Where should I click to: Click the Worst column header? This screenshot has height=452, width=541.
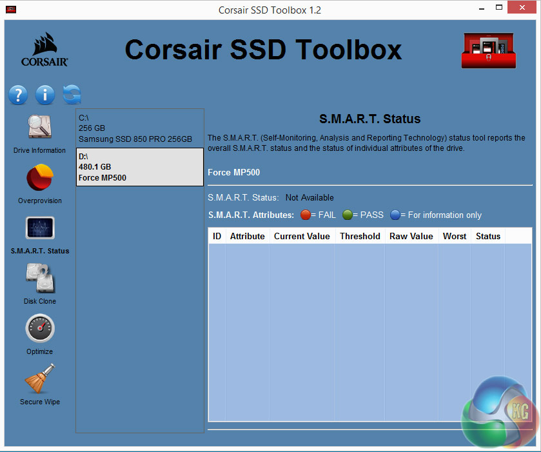(455, 236)
